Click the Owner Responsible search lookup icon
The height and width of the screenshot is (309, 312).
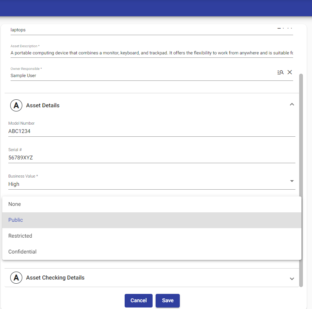pos(280,72)
